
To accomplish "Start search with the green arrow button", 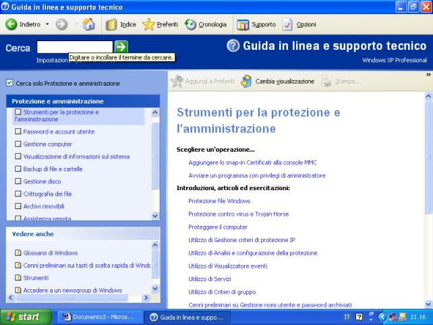I will click(x=121, y=47).
